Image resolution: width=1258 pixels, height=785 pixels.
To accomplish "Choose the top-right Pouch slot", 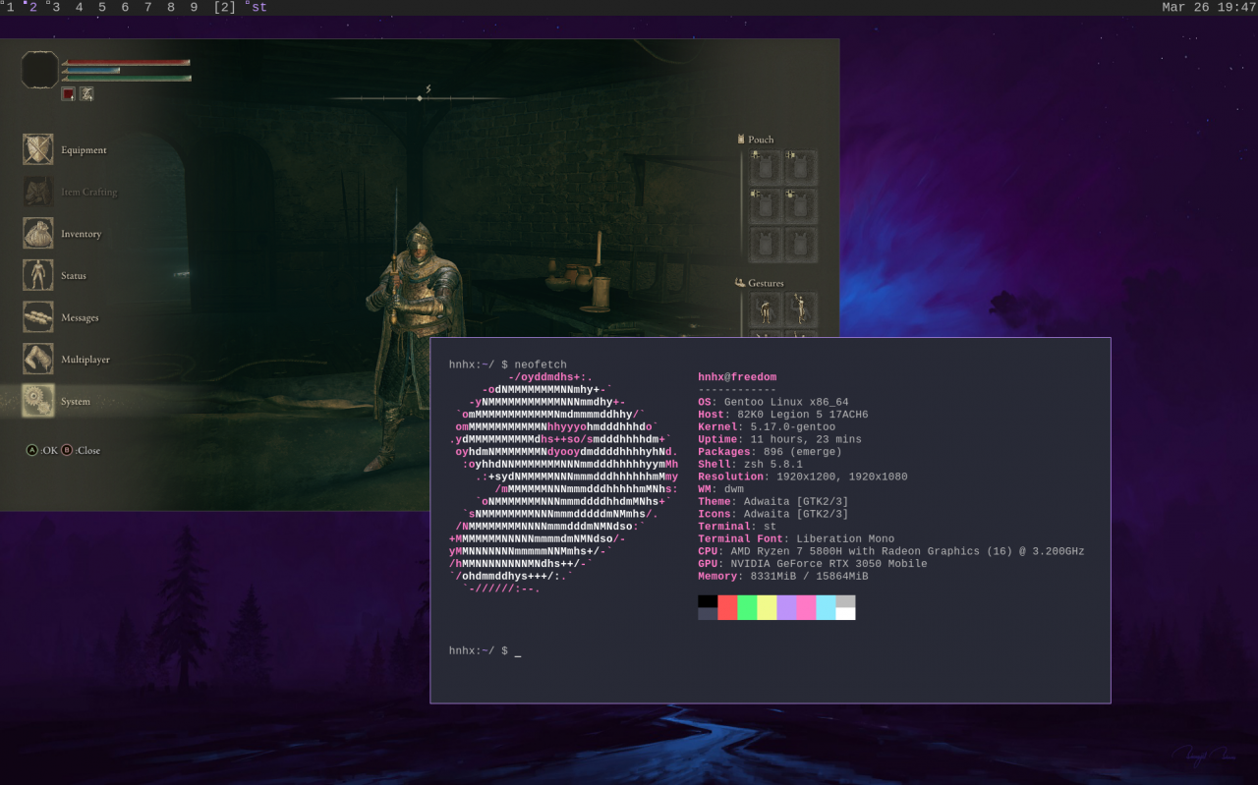I will click(x=801, y=167).
